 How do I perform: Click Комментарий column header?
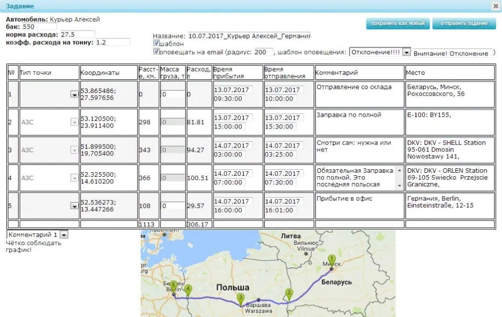pos(336,72)
